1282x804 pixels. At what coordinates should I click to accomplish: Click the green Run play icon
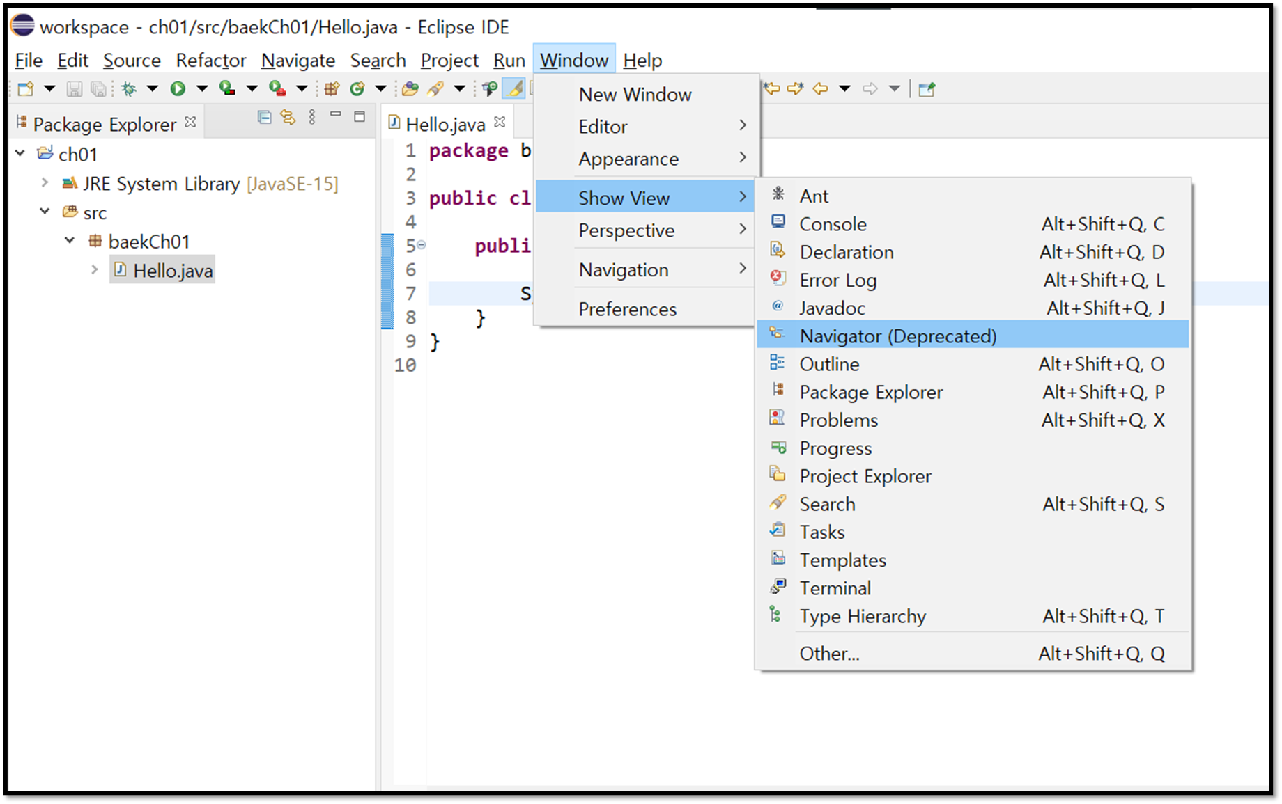(178, 88)
